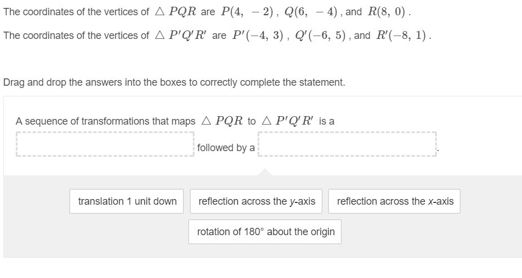Click the "Drag and drop the answers" instruction text
This screenshot has height=278, width=522.
click(x=174, y=82)
